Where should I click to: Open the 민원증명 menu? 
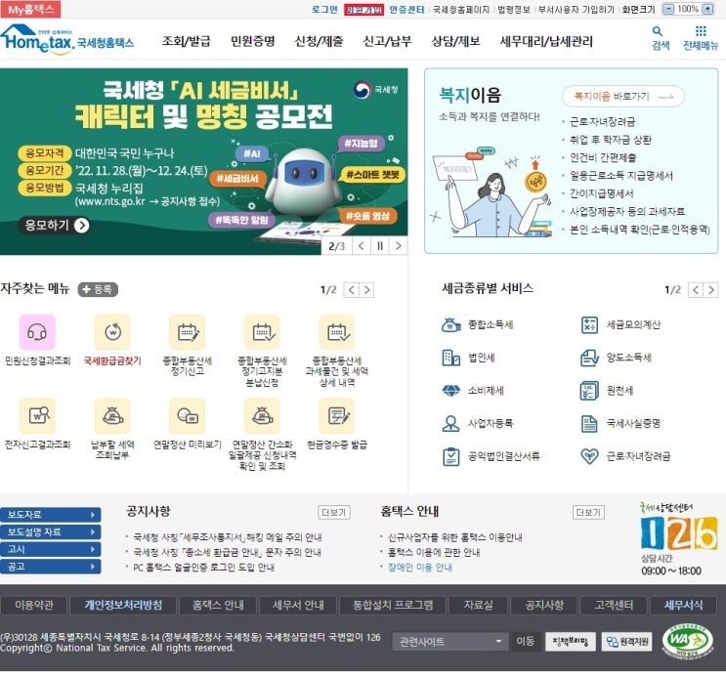click(x=253, y=41)
